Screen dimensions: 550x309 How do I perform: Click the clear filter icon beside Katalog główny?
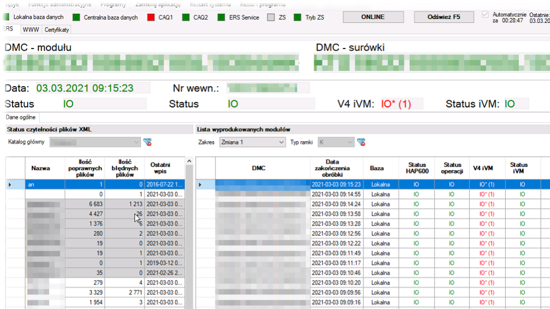[147, 142]
